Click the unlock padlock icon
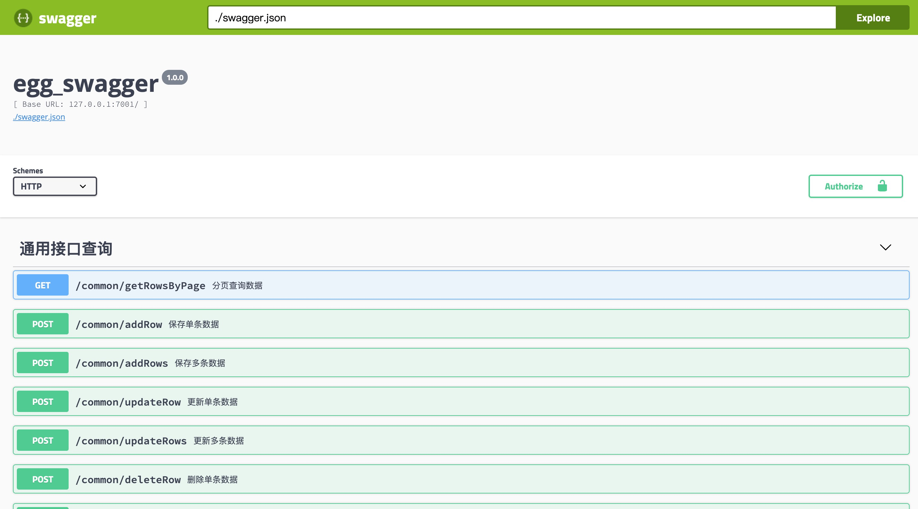The width and height of the screenshot is (918, 509). pyautogui.click(x=882, y=186)
